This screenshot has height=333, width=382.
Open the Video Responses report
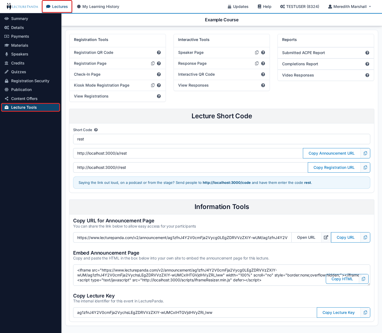[298, 75]
